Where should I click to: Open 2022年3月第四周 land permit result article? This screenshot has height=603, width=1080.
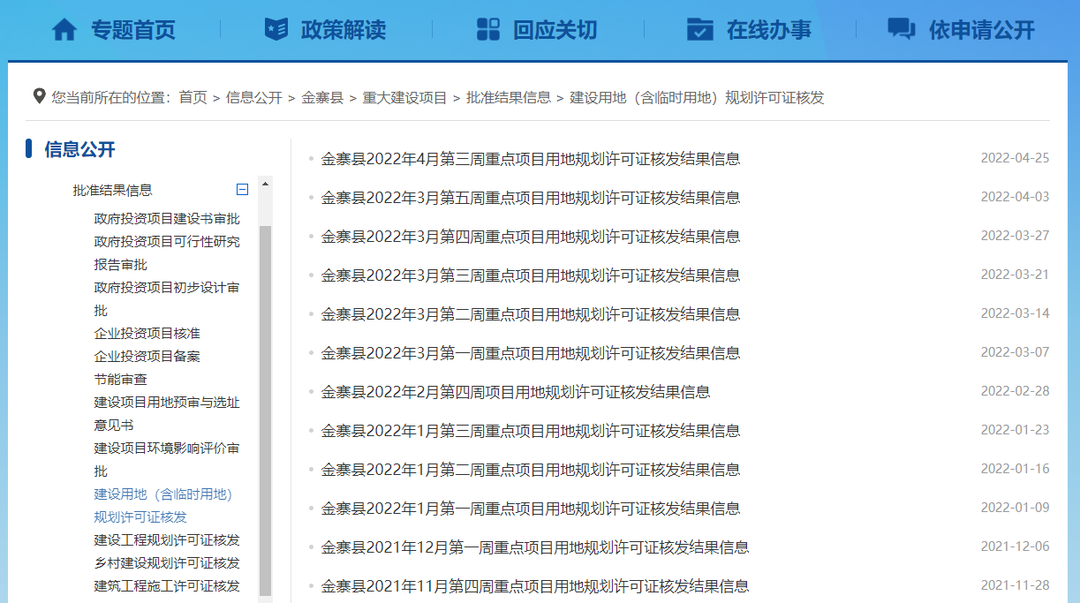coord(531,237)
